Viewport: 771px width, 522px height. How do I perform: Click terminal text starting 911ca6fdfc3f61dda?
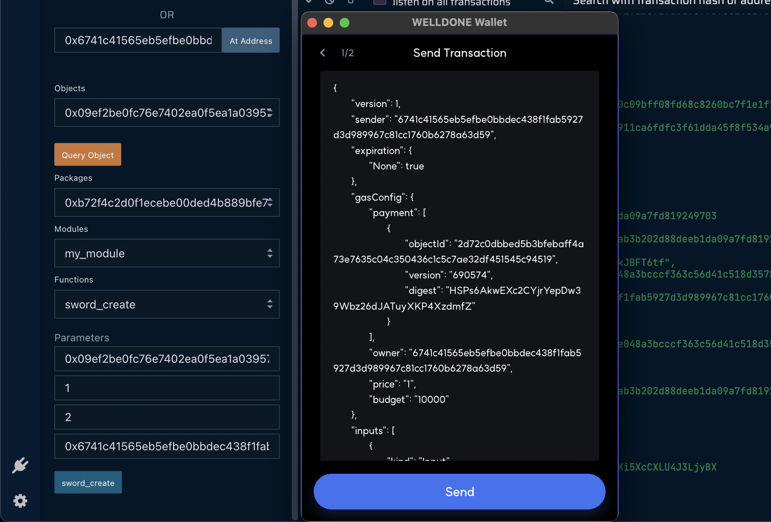(694, 128)
